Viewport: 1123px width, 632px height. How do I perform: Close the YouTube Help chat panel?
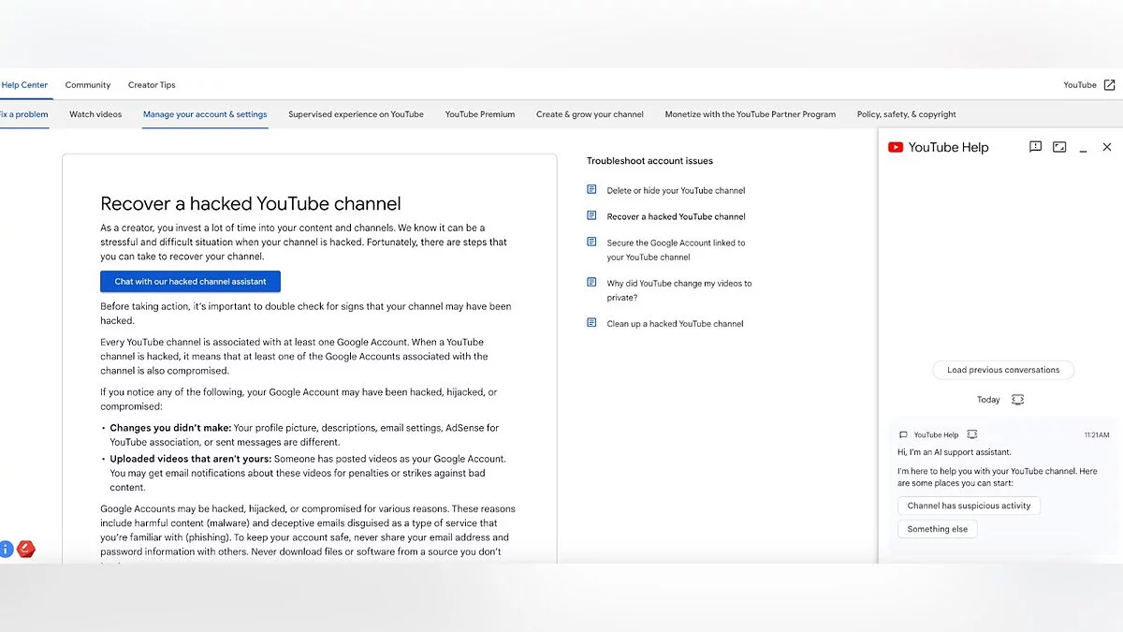pos(1107,147)
